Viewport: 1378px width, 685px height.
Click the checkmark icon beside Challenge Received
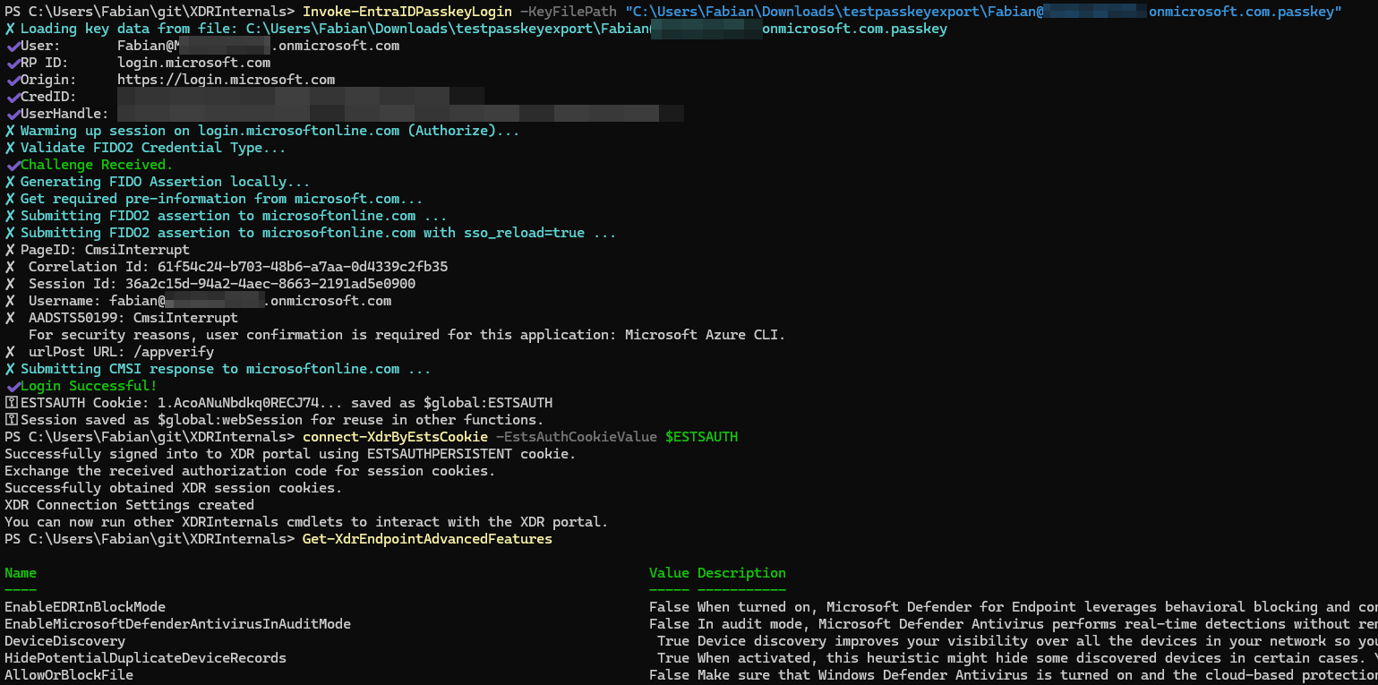pyautogui.click(x=13, y=166)
